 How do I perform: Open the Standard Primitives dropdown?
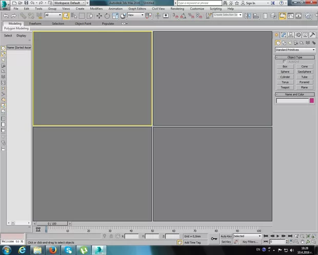tap(294, 50)
